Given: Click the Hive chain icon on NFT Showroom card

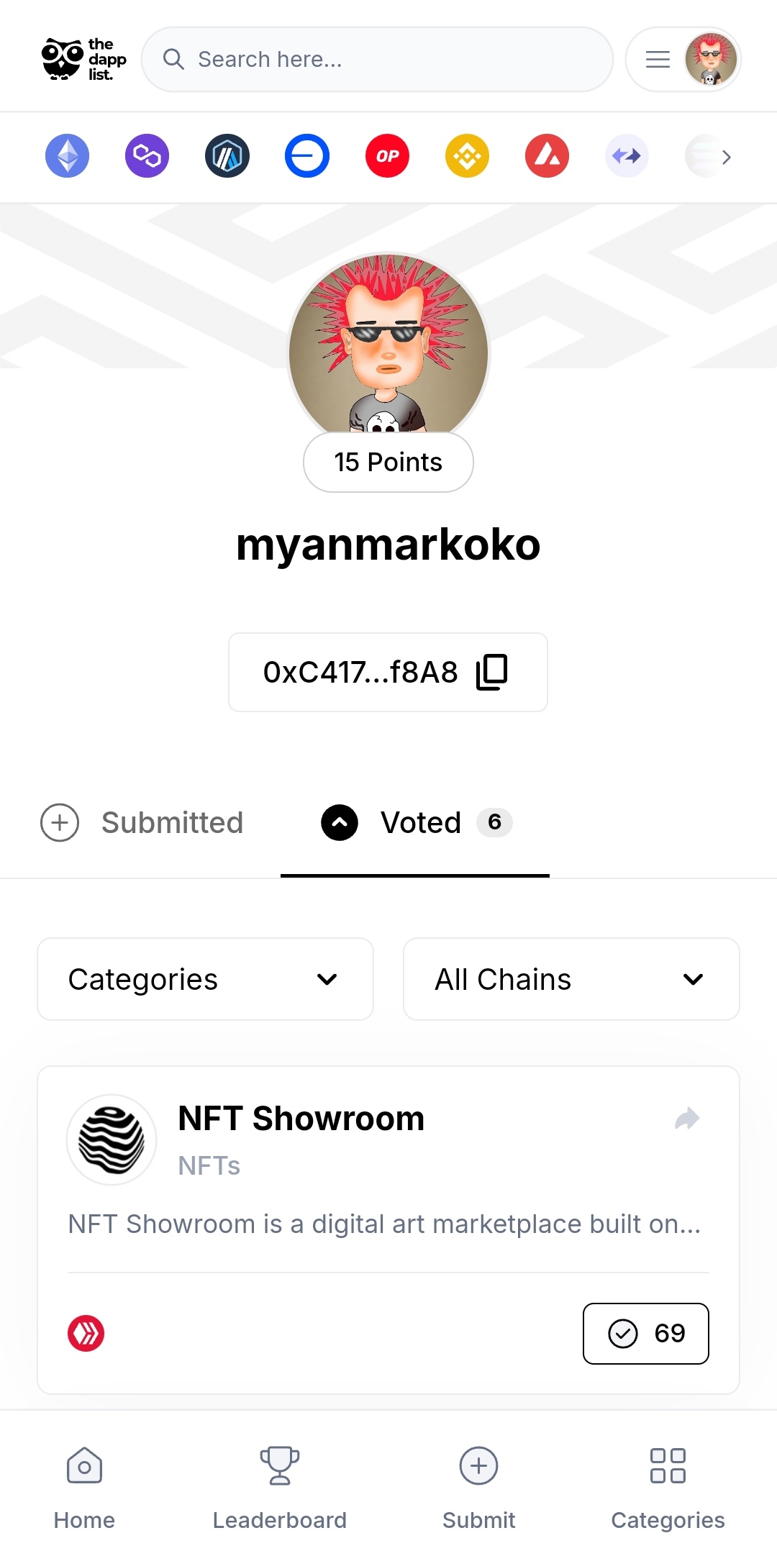Looking at the screenshot, I should coord(86,1334).
